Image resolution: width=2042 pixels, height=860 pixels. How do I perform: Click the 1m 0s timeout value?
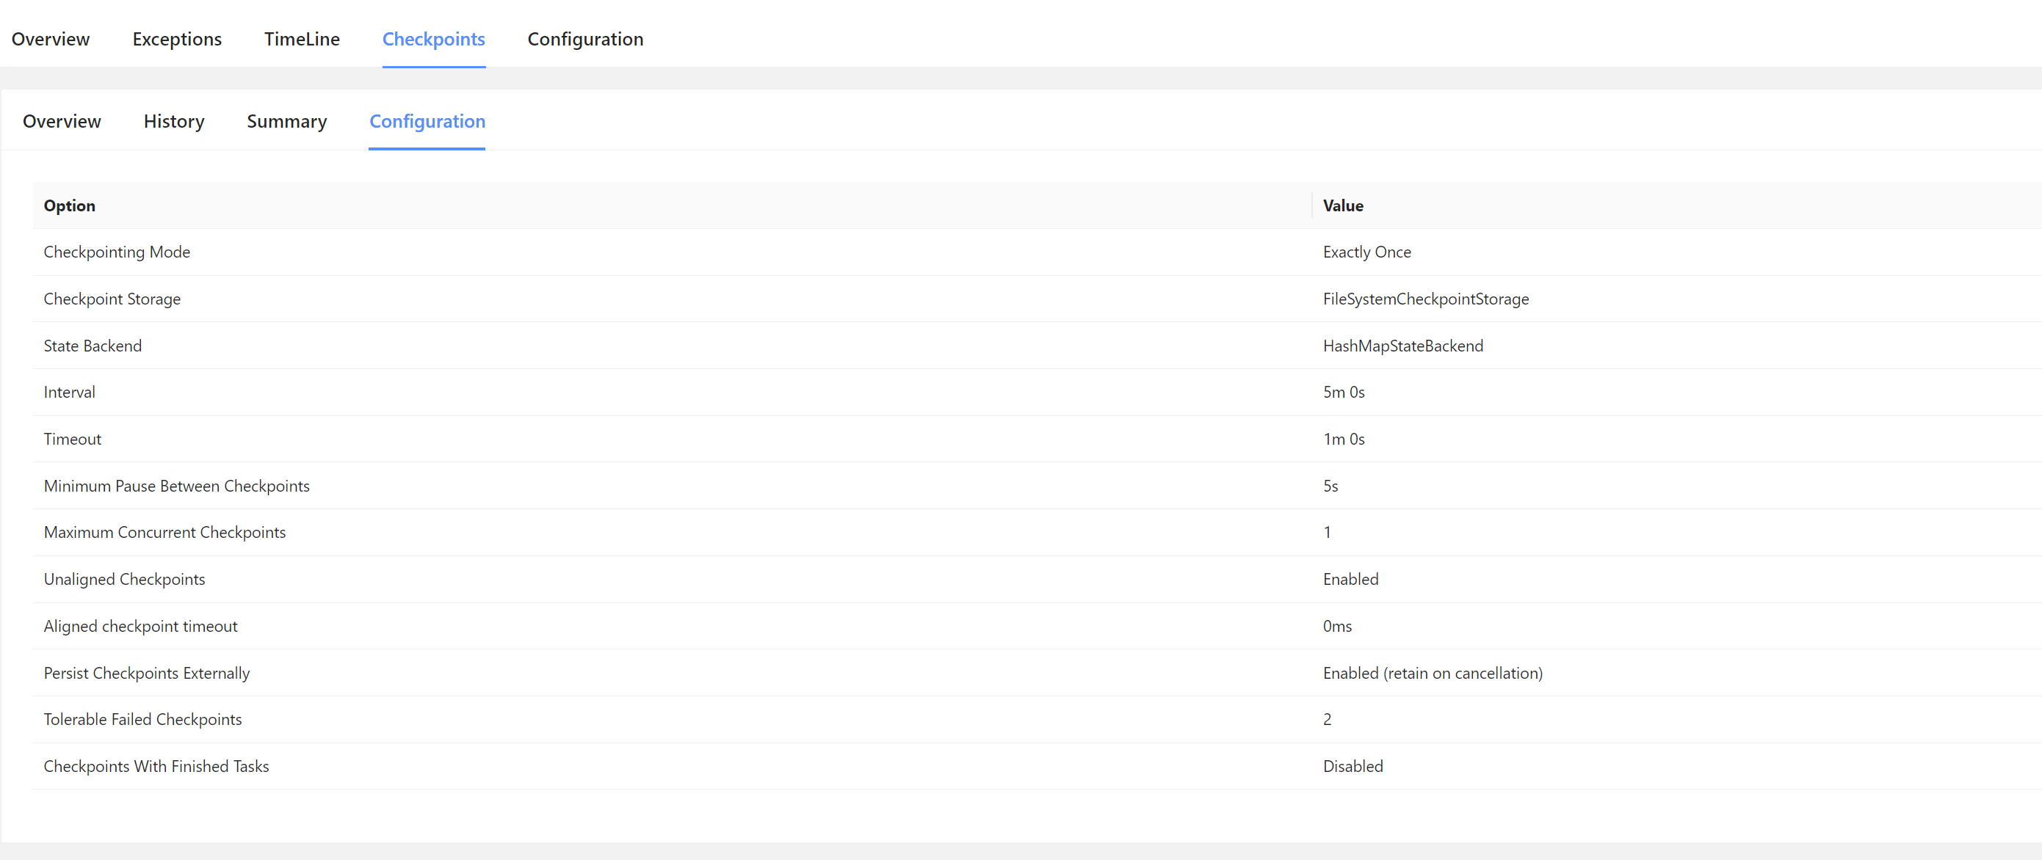(1344, 439)
